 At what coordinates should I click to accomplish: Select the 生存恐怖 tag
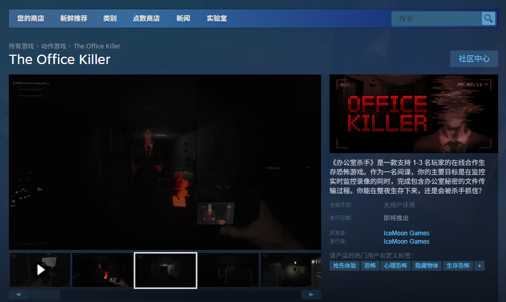[x=458, y=266]
